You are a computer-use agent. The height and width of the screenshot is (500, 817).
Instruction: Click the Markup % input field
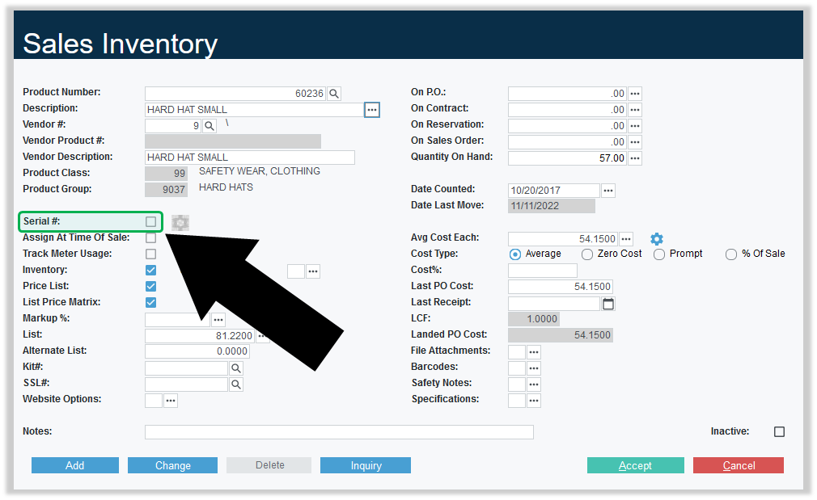point(177,319)
